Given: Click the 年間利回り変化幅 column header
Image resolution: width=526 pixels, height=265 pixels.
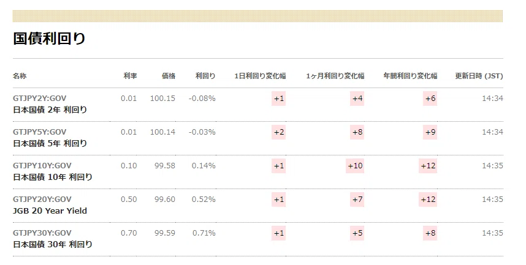Looking at the screenshot, I should click(x=410, y=76).
